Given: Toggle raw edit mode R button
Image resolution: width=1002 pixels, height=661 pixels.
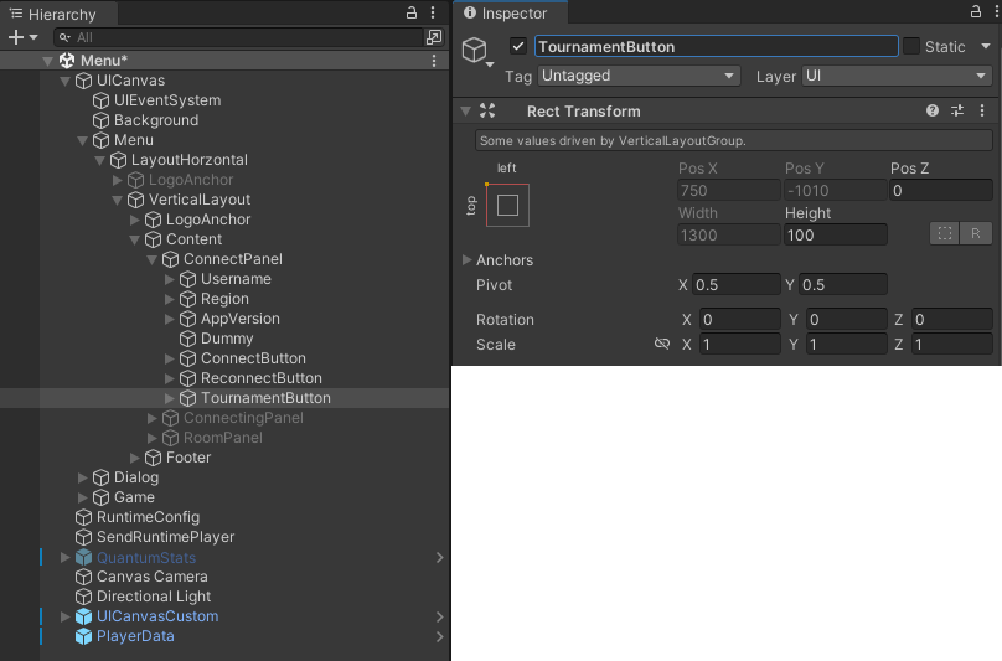Looking at the screenshot, I should pos(975,234).
